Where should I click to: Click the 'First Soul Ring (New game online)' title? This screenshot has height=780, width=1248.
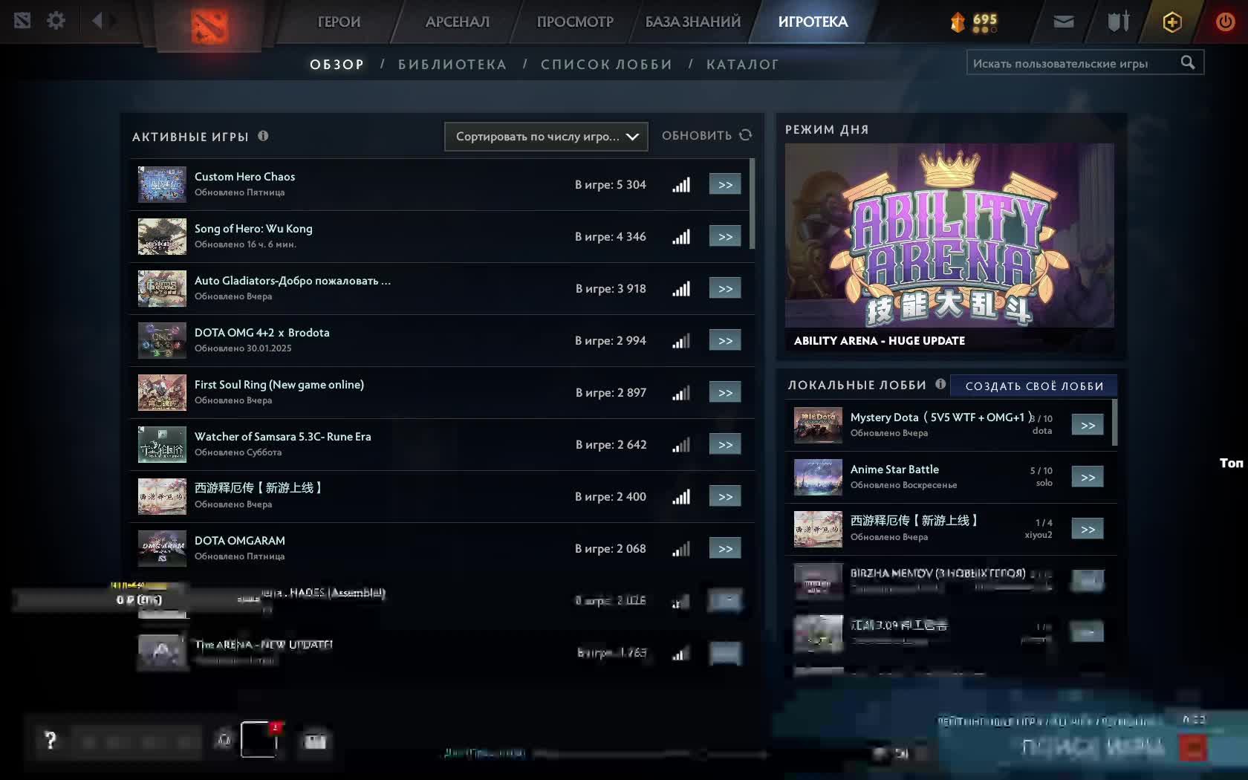point(279,385)
